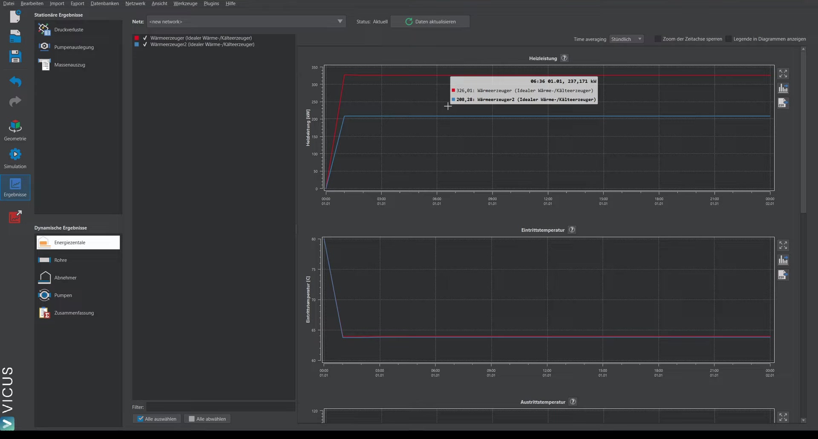Open the Ansicht menu
Image resolution: width=818 pixels, height=439 pixels.
159,3
